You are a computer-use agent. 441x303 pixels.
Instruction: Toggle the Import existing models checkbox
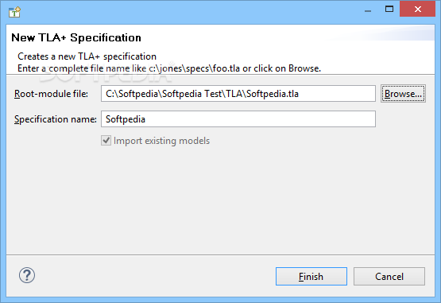[106, 141]
